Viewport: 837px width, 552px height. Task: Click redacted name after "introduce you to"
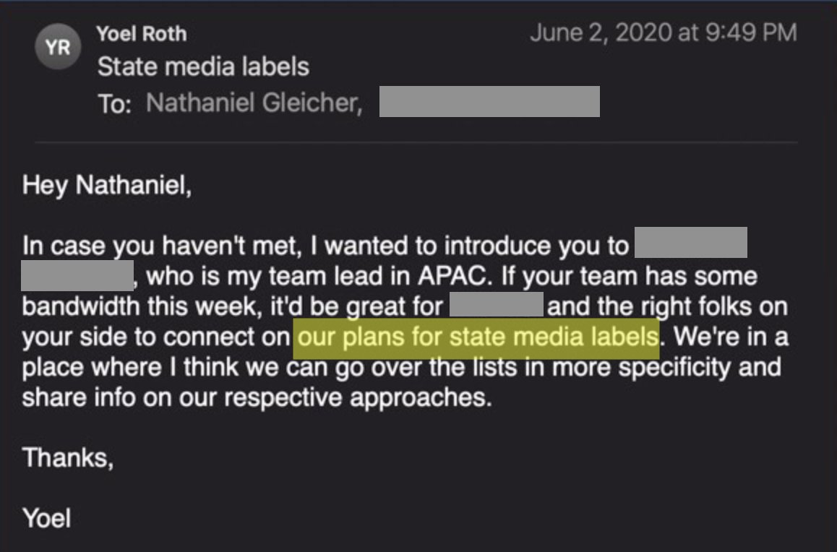pos(690,243)
